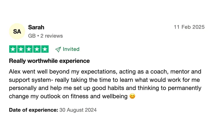Click review line starting with personally and help
Viewport: 213px width, 136px height.
coord(105,88)
